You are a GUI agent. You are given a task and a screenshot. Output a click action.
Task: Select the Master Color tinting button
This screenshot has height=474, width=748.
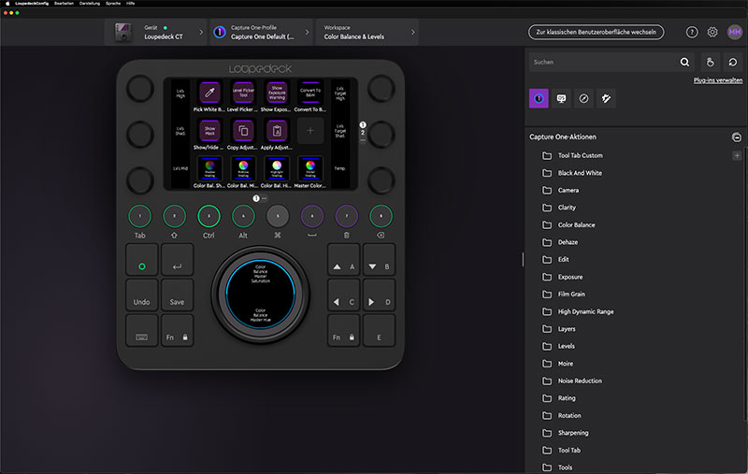pos(310,168)
